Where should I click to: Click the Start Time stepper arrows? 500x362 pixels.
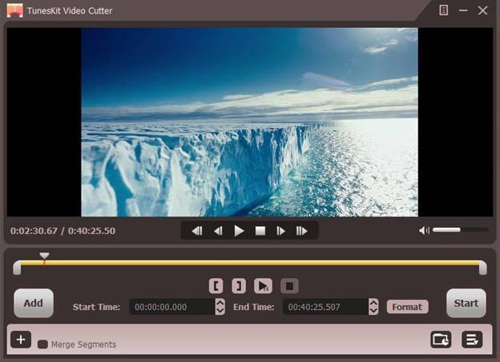tap(220, 307)
